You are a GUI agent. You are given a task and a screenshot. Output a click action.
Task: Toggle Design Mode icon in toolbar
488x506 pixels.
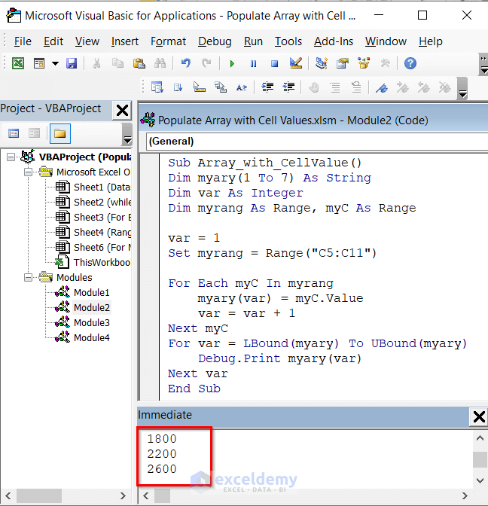point(296,64)
